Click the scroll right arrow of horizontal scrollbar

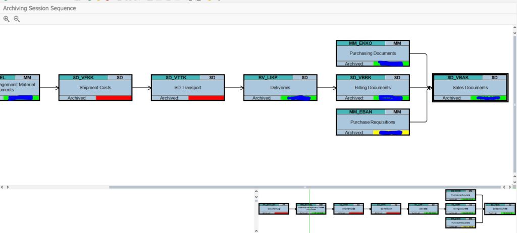point(509,187)
